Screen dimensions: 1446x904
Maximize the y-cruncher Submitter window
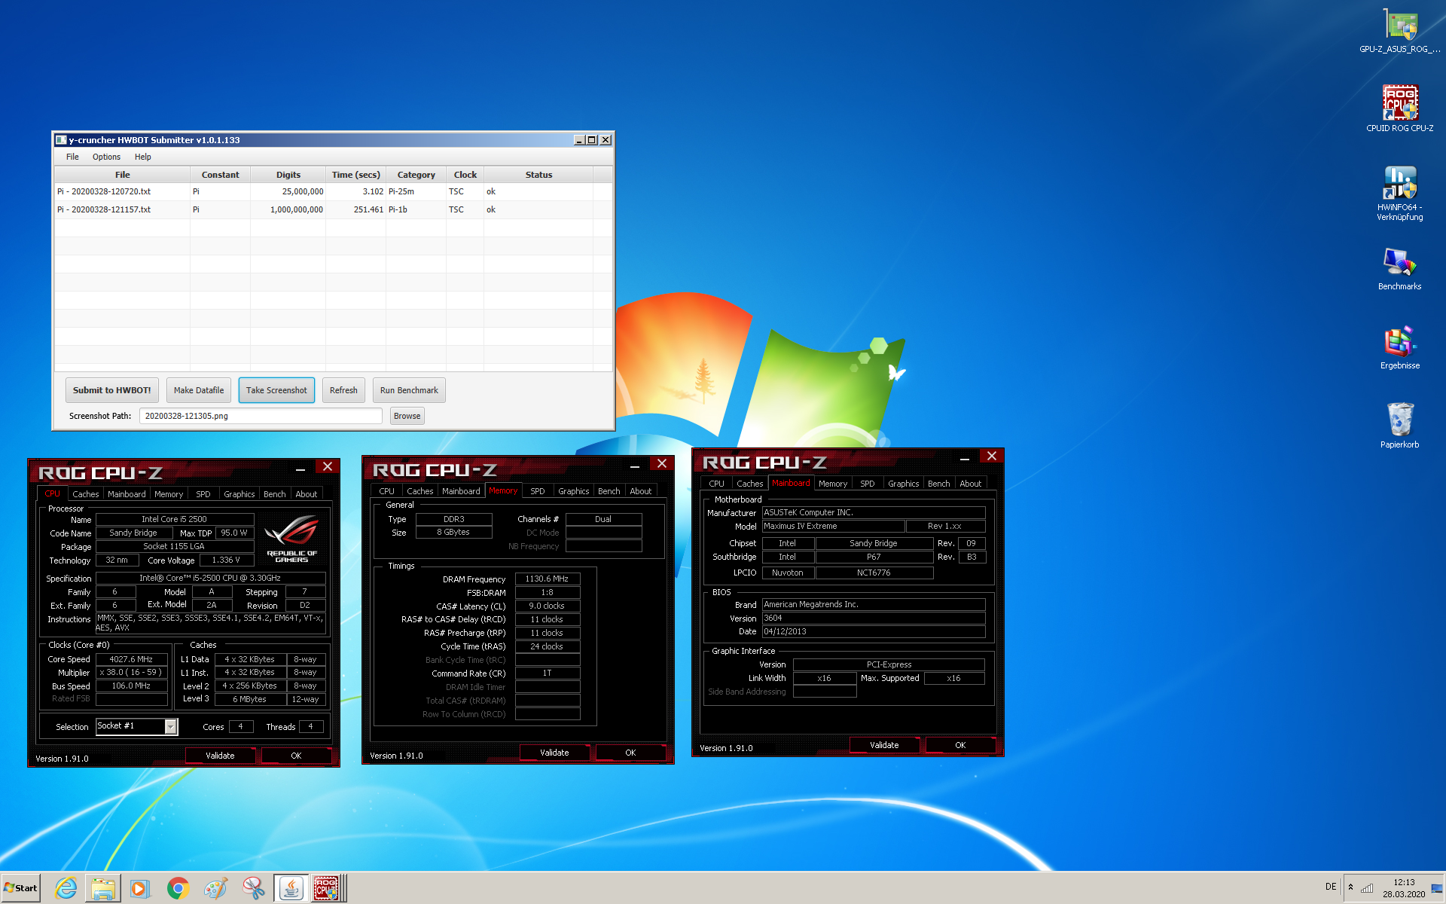(592, 139)
